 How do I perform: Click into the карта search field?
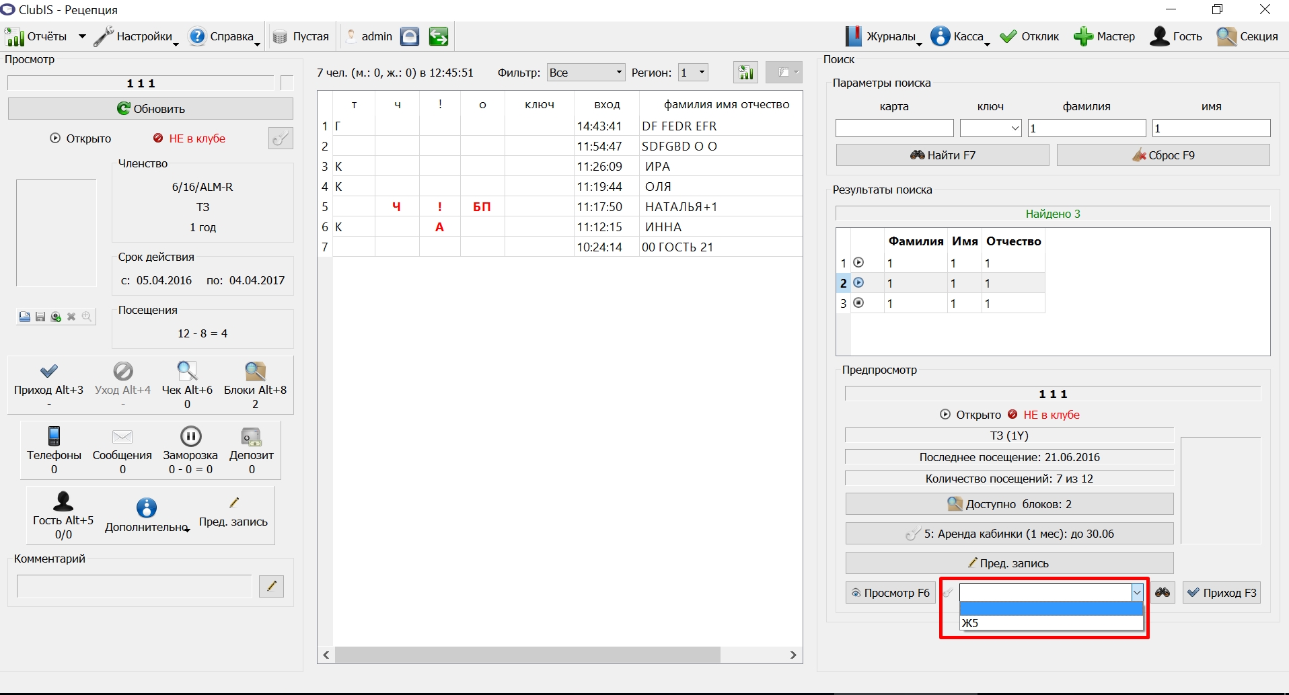tap(894, 128)
